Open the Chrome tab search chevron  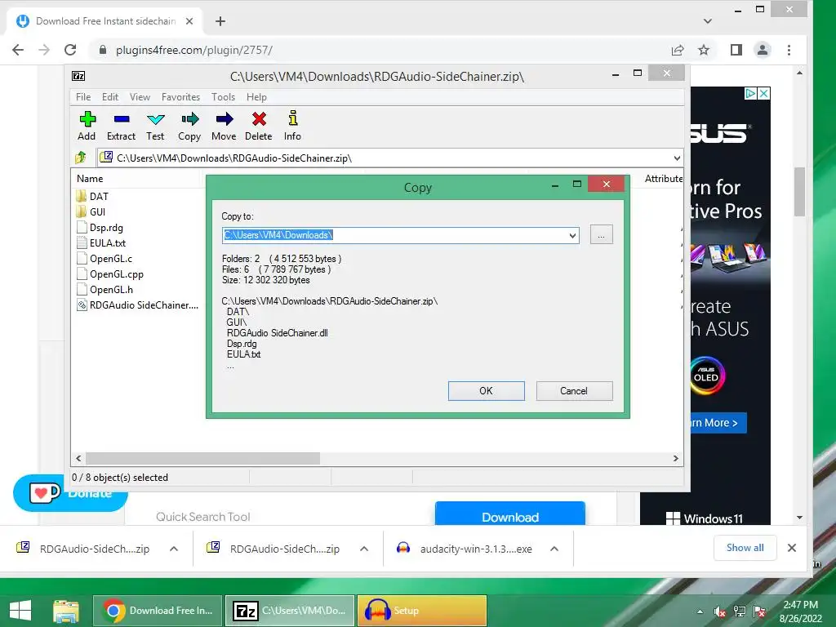(708, 21)
